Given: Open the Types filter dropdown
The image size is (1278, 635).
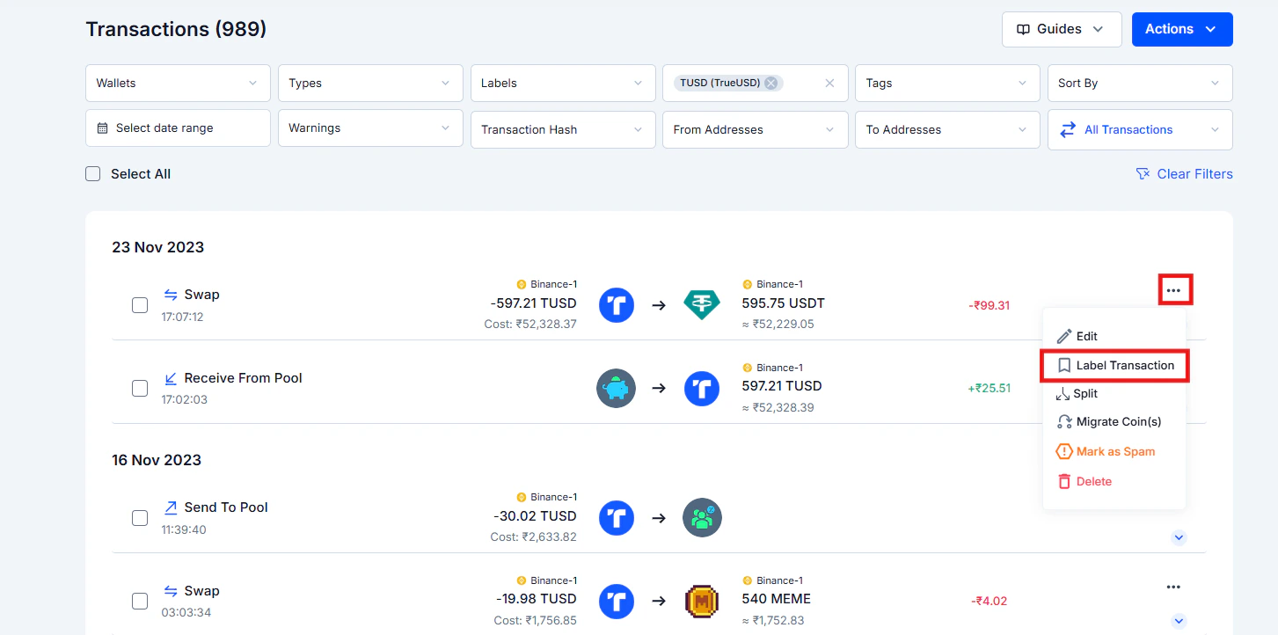Looking at the screenshot, I should coord(370,83).
